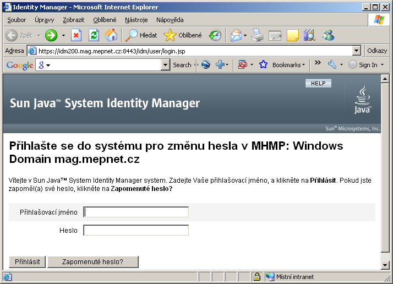Click the scrollbar up arrow

[385, 79]
